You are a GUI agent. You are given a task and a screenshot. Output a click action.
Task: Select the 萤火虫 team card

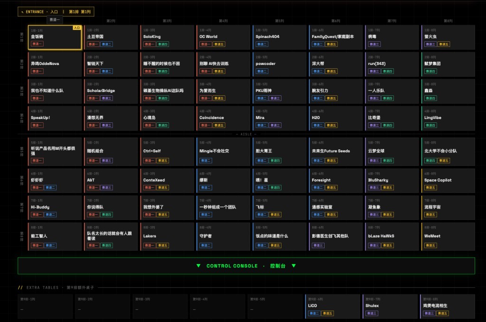[448, 37]
